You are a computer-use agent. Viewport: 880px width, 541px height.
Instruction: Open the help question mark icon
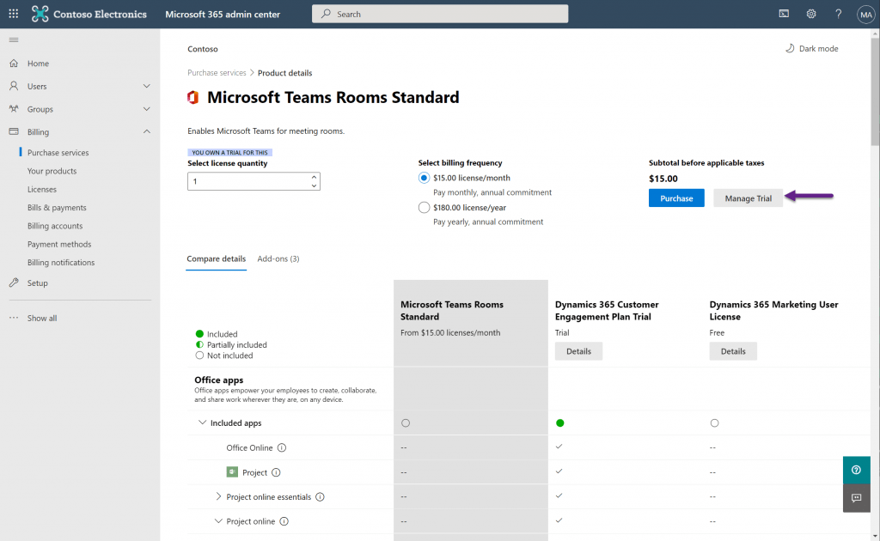tap(838, 14)
